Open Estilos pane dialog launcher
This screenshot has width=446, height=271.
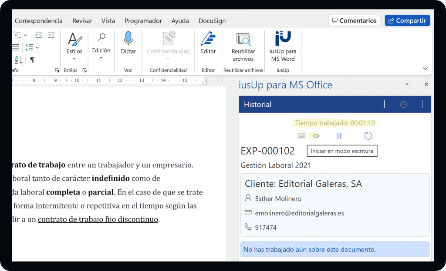tap(84, 70)
